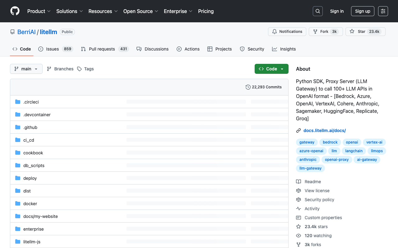The width and height of the screenshot is (398, 248).
Task: Expand the Resources menu
Action: (103, 11)
